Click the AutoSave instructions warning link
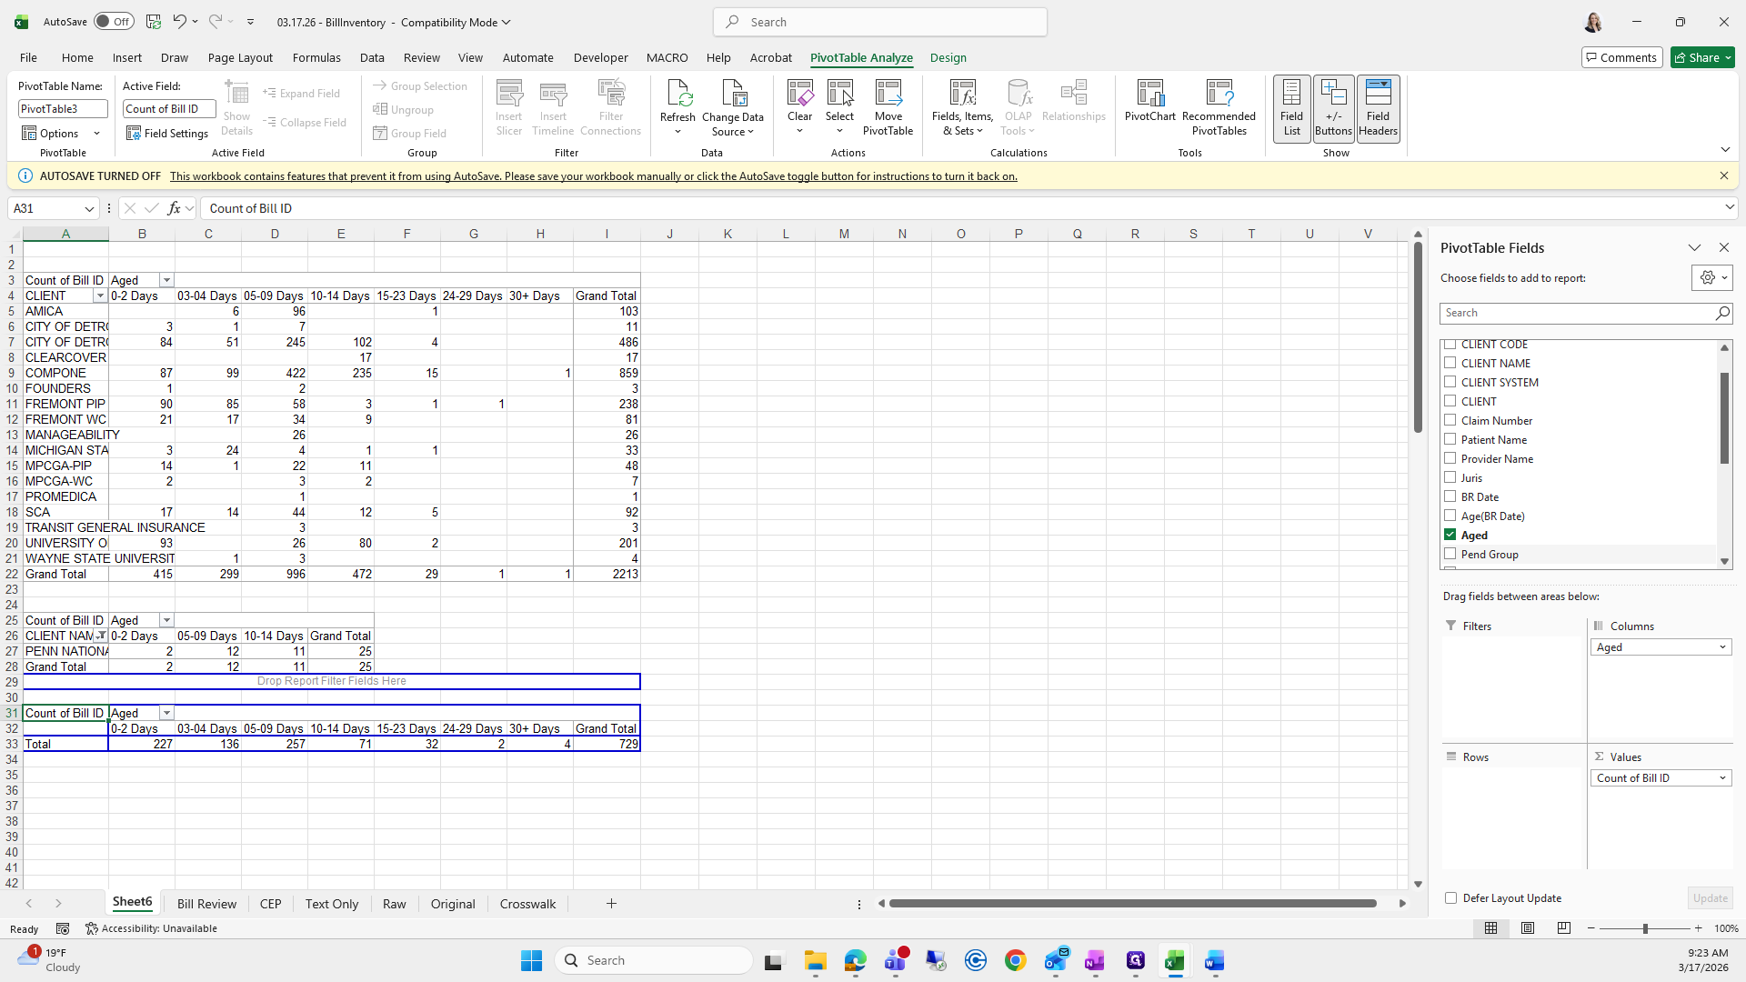The image size is (1746, 982). click(593, 176)
